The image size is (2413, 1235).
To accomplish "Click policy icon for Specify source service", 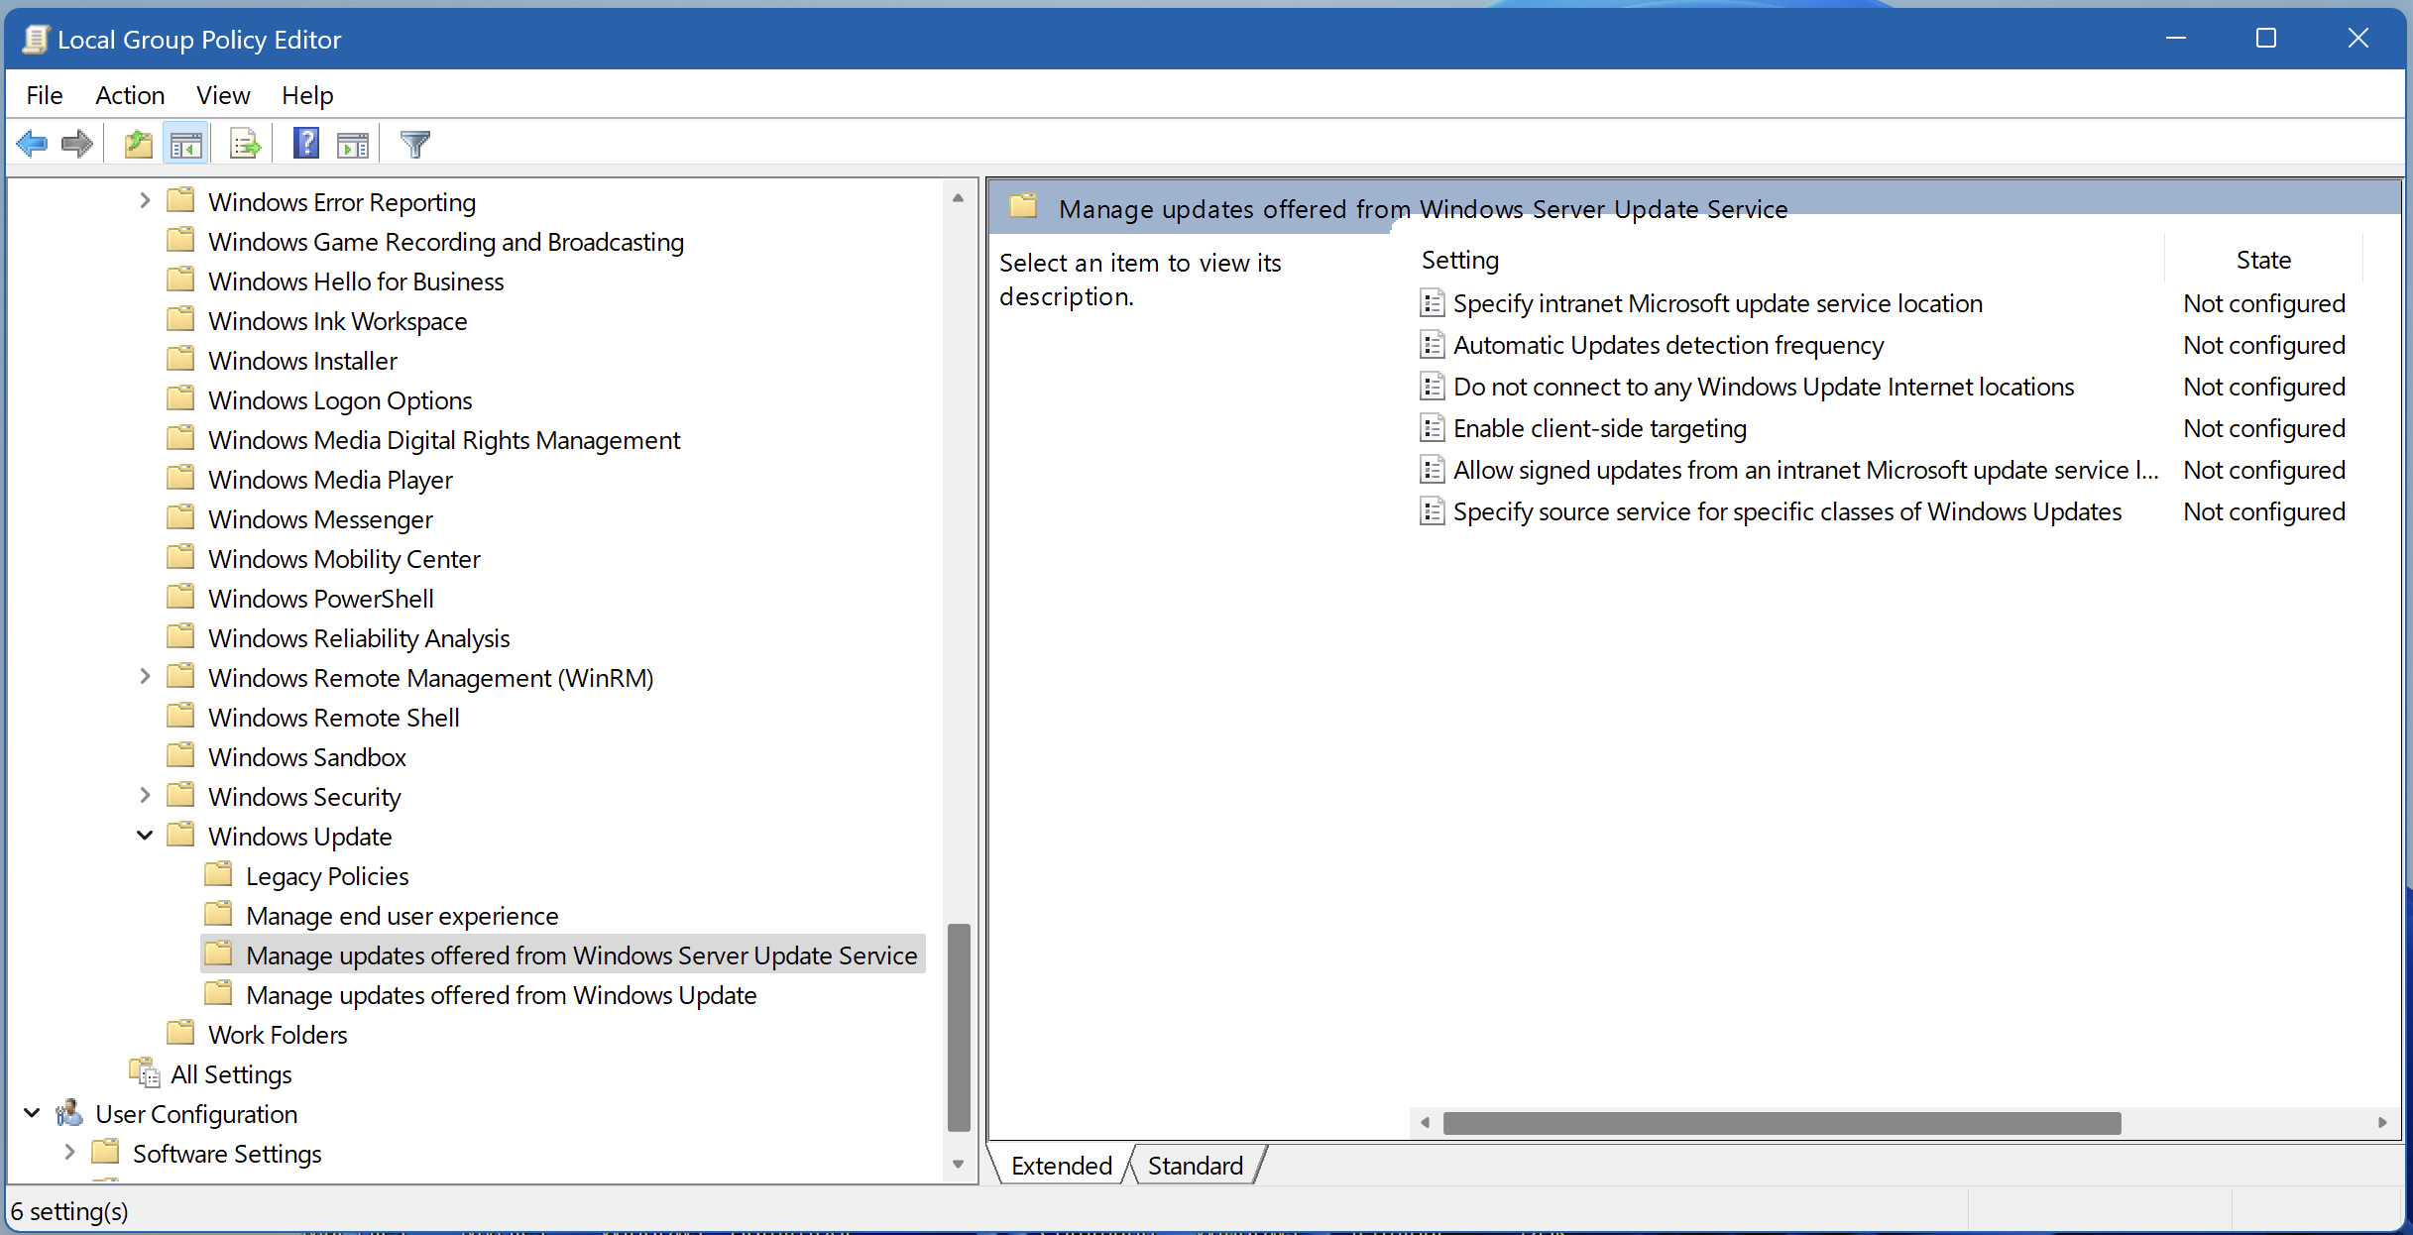I will 1433,511.
